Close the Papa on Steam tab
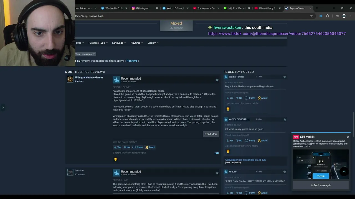 point(310,8)
